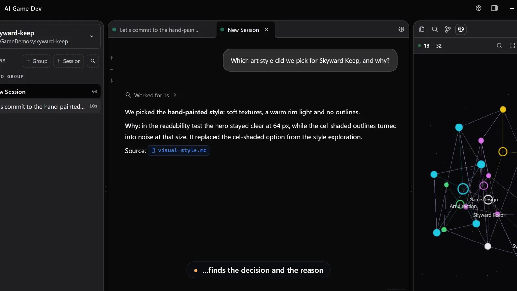
Task: Search sessions with sidebar magnifier button
Action: (x=93, y=61)
